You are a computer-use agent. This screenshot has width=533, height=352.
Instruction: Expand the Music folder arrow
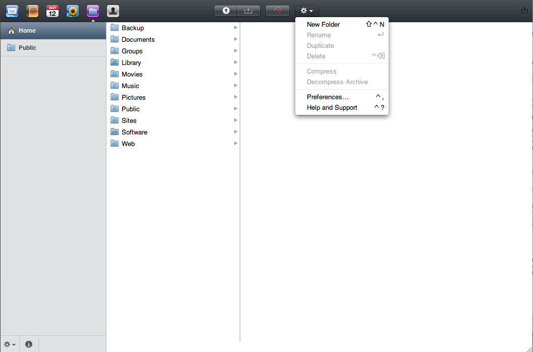[x=236, y=85]
